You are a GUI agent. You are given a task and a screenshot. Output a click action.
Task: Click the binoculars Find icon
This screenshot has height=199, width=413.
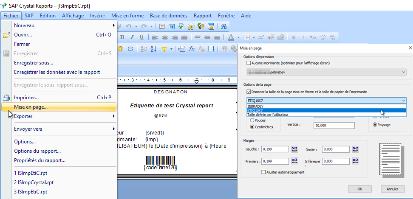(x=223, y=26)
